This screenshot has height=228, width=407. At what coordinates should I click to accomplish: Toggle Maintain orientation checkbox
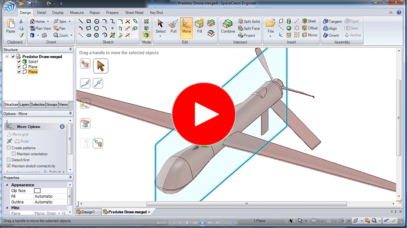[14, 153]
